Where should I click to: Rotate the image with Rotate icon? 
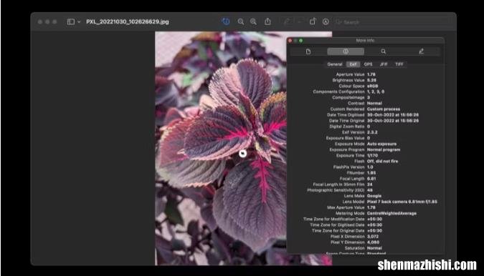point(313,21)
